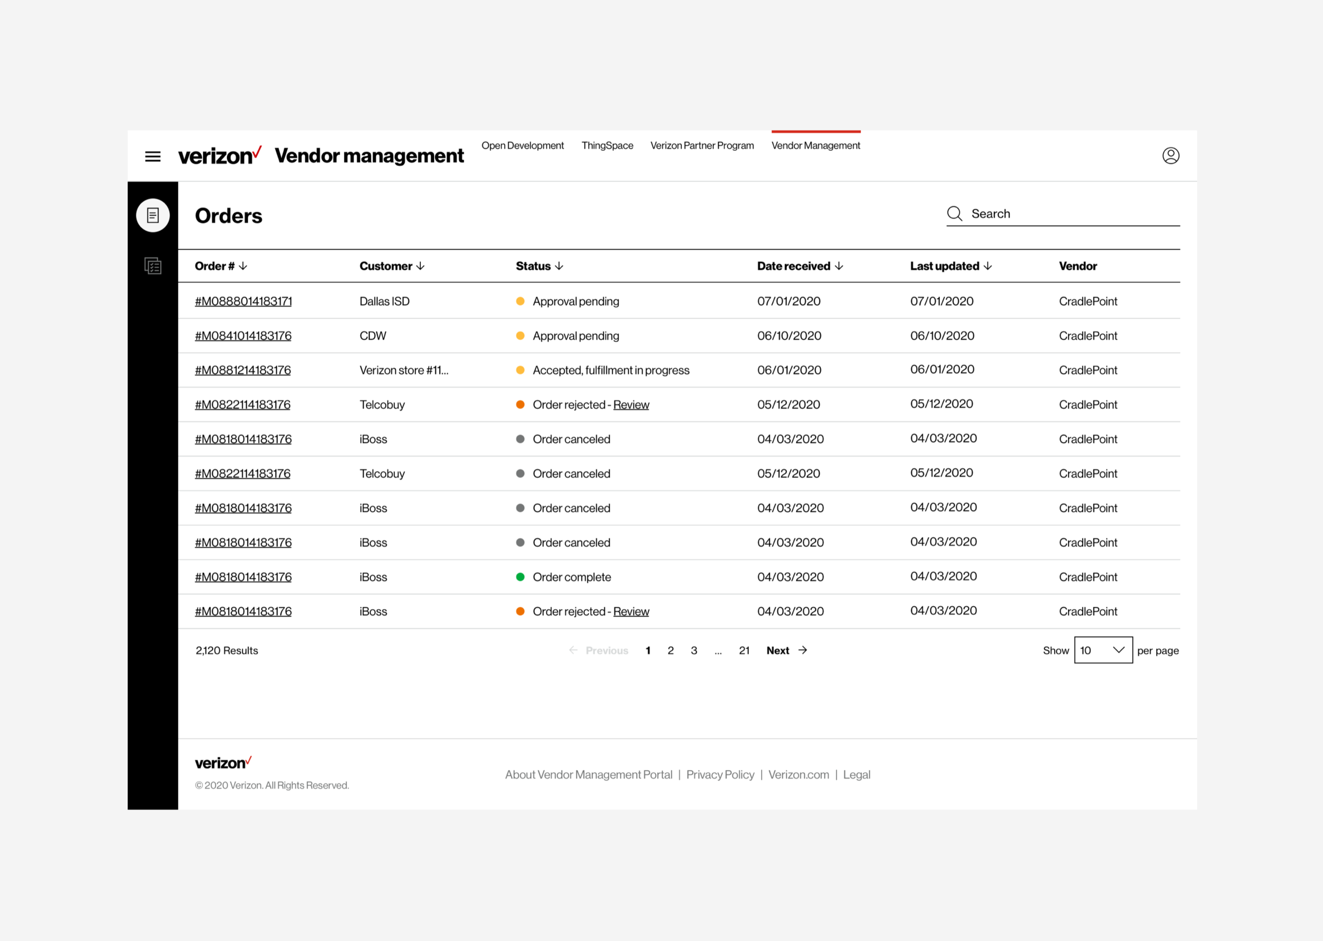The height and width of the screenshot is (941, 1323).
Task: Click the magnifying glass search icon
Action: pos(955,214)
